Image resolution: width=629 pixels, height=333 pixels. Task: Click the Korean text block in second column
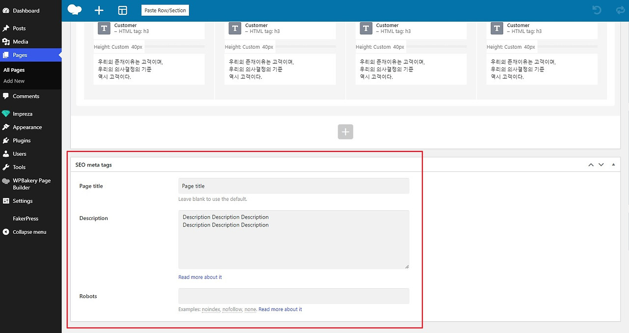click(280, 69)
